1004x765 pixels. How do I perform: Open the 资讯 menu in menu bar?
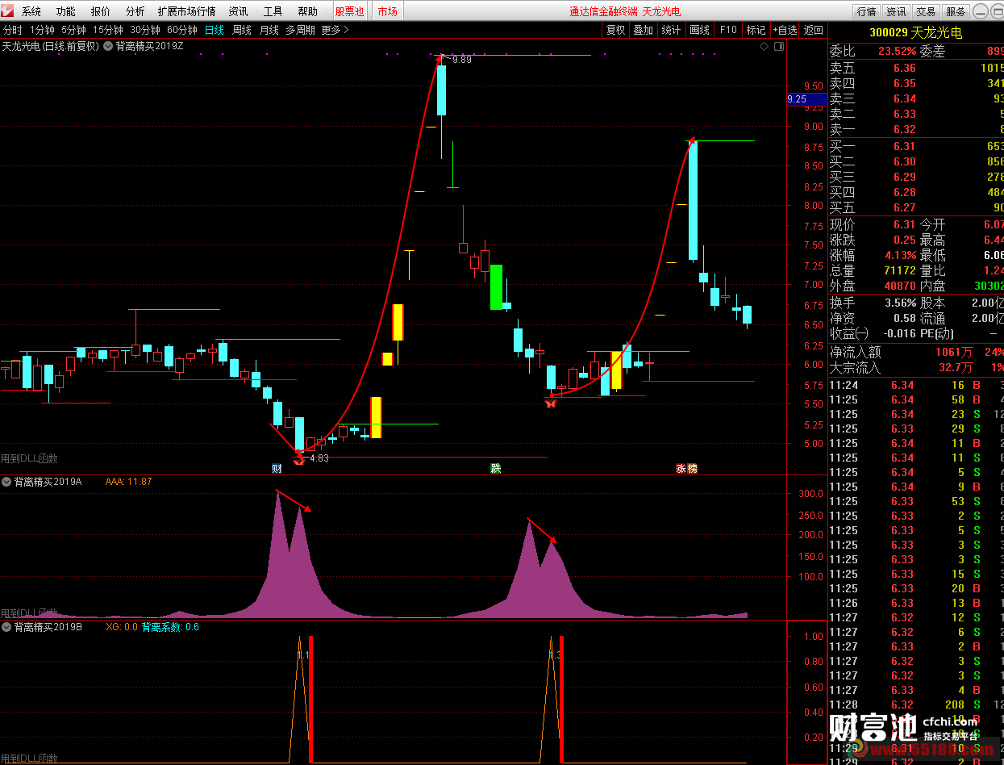(238, 11)
